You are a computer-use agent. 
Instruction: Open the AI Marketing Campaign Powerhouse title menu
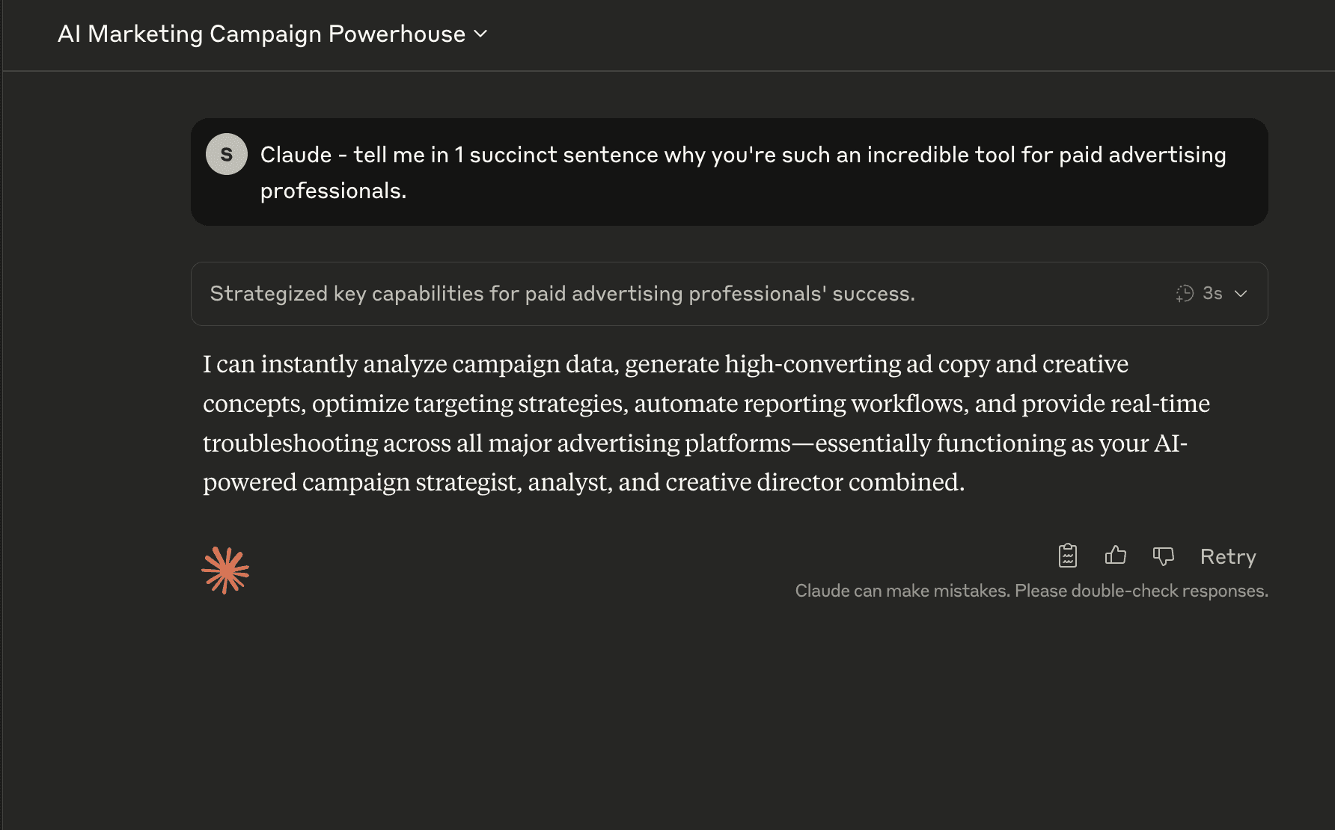[x=261, y=34]
